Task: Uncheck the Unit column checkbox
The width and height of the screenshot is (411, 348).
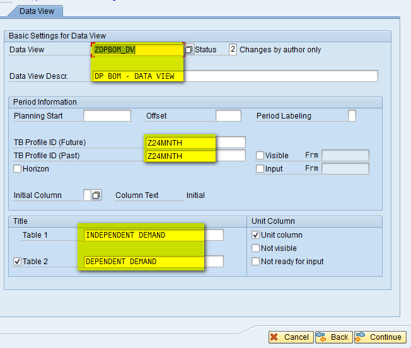Action: (255, 235)
